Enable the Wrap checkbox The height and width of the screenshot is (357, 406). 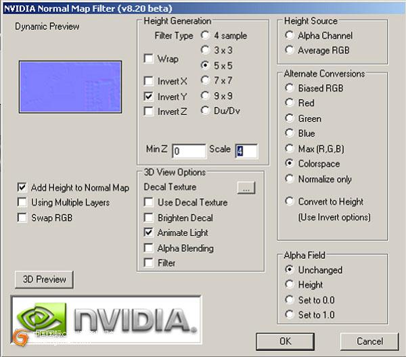click(149, 58)
